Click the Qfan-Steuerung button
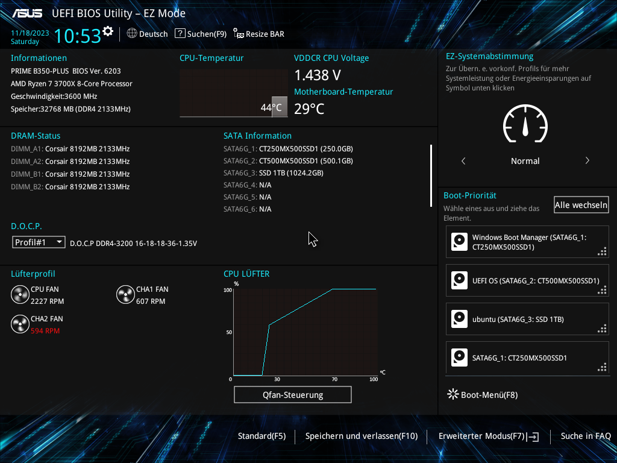Image resolution: width=617 pixels, height=463 pixels. tap(293, 394)
